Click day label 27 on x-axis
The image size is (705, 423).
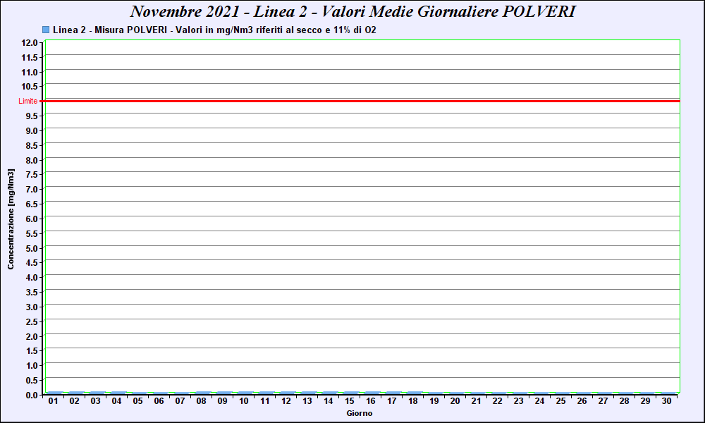click(x=603, y=401)
